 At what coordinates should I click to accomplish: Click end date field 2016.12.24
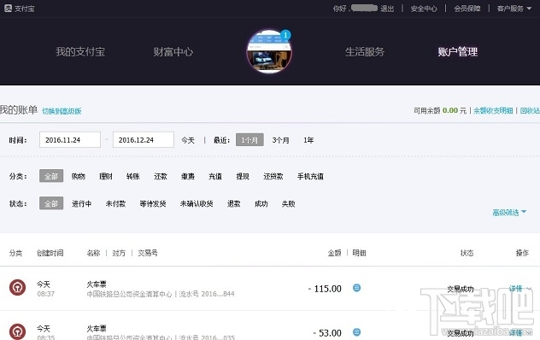tap(144, 139)
